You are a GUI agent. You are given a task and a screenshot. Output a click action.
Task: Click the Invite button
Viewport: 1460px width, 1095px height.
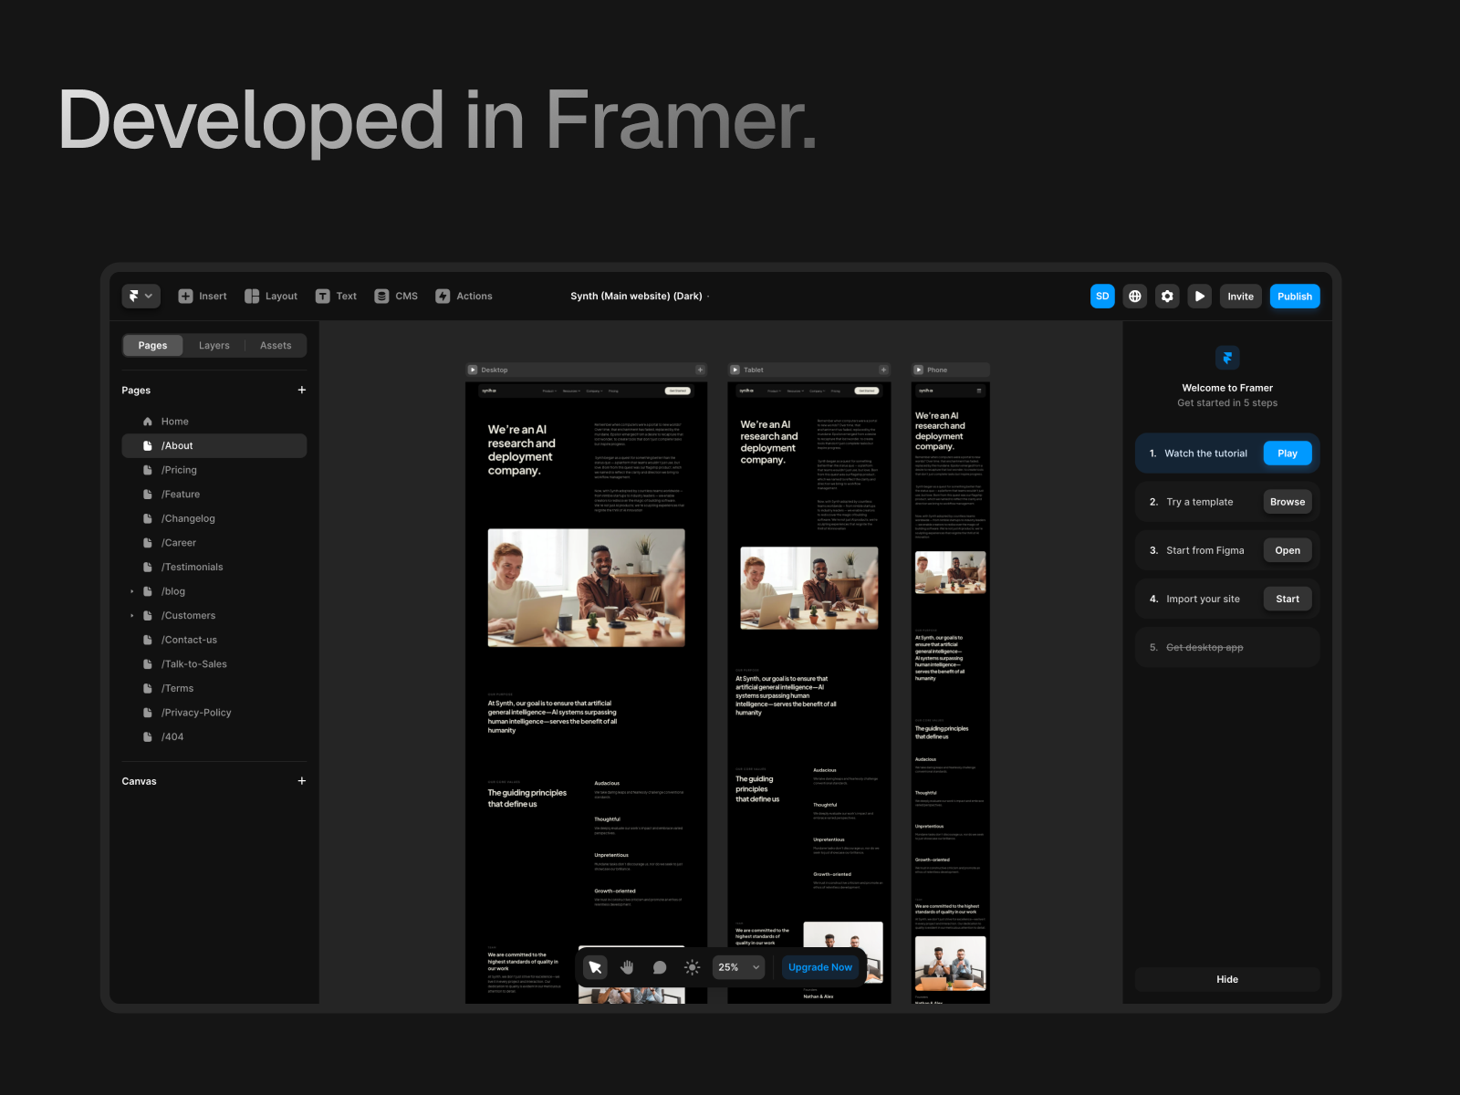[1241, 296]
